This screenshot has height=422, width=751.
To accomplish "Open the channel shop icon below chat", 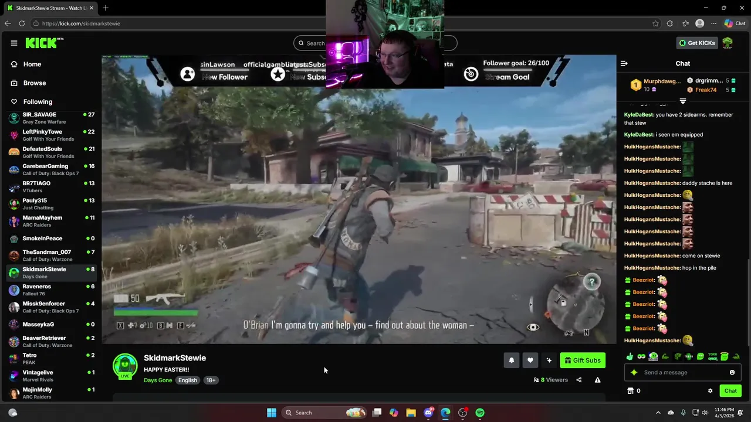I will point(630,391).
